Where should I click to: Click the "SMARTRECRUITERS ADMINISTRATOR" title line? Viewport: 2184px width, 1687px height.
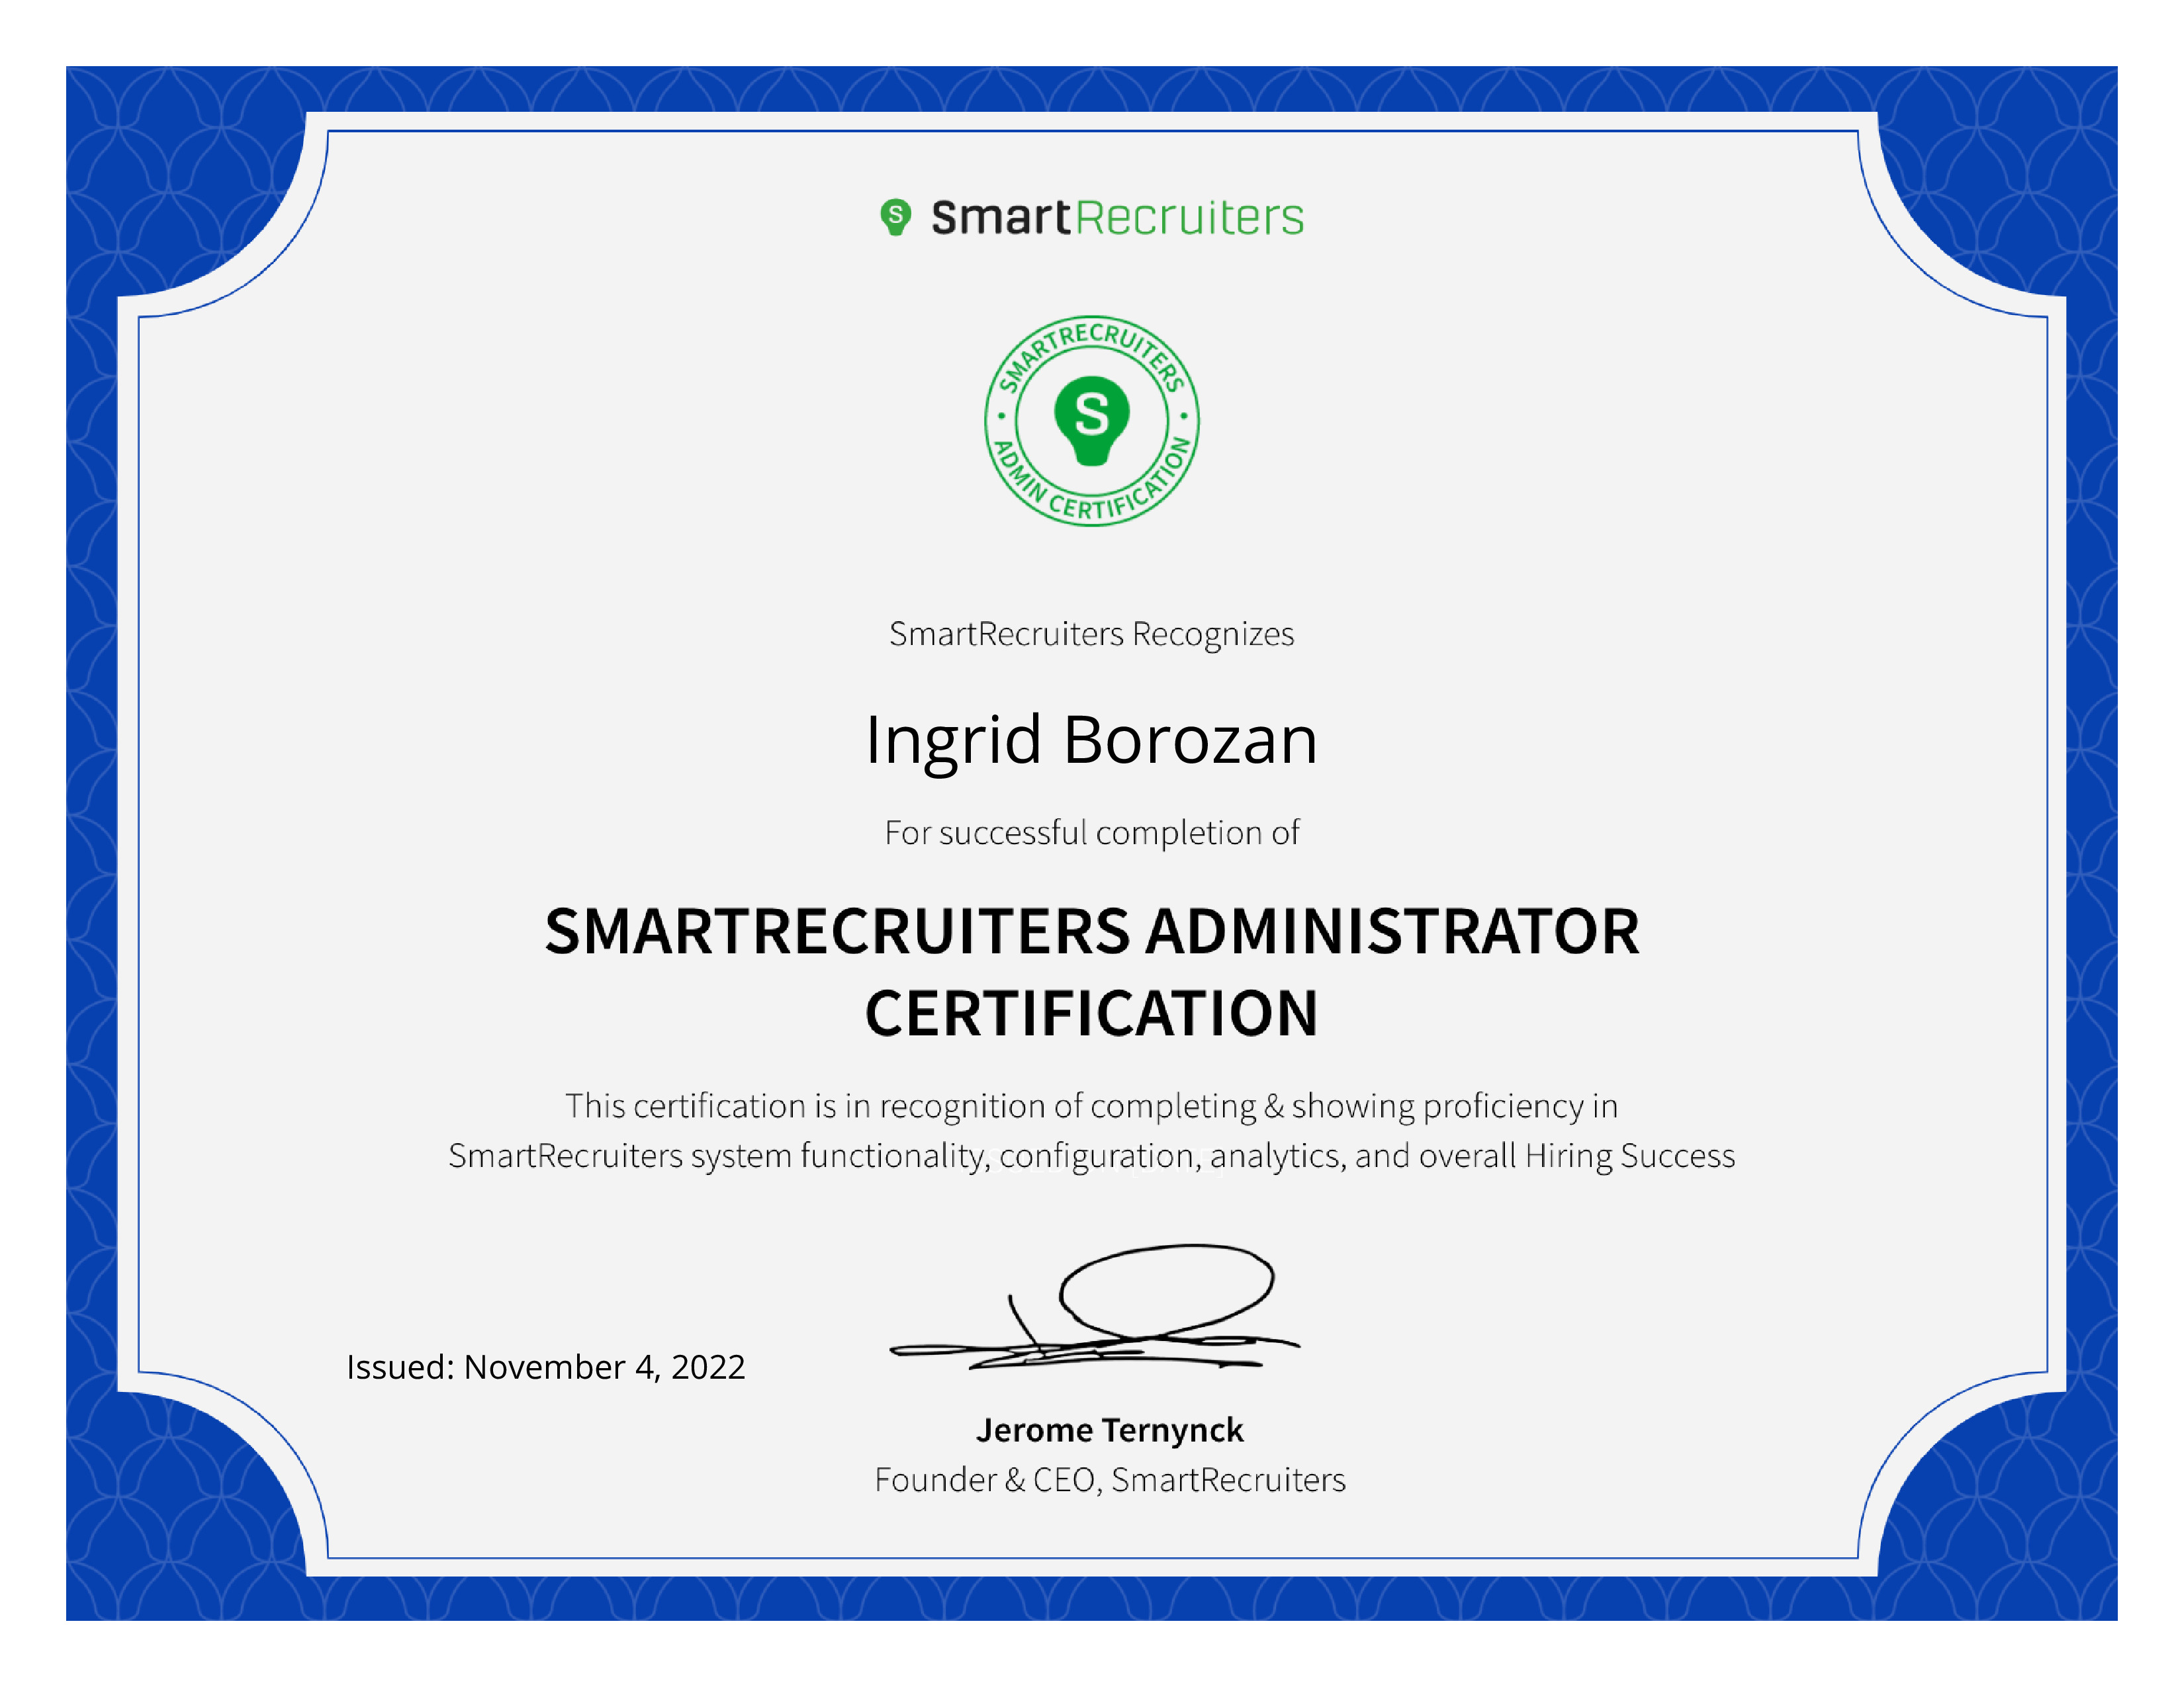click(1092, 931)
